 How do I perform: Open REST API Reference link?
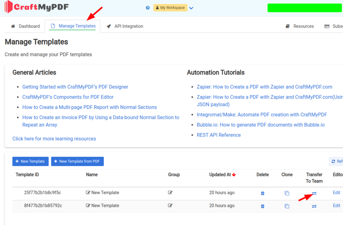tap(219, 135)
